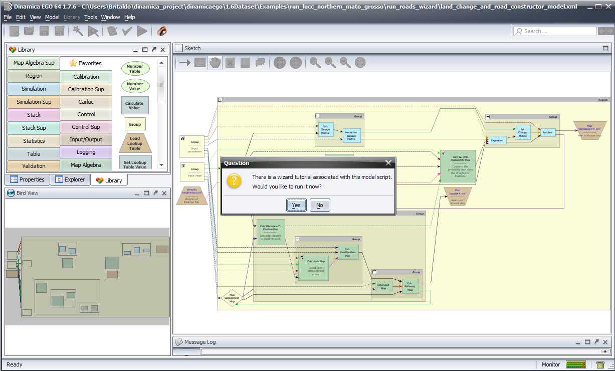Select the Favorites library category
This screenshot has width=615, height=371.
click(x=86, y=63)
